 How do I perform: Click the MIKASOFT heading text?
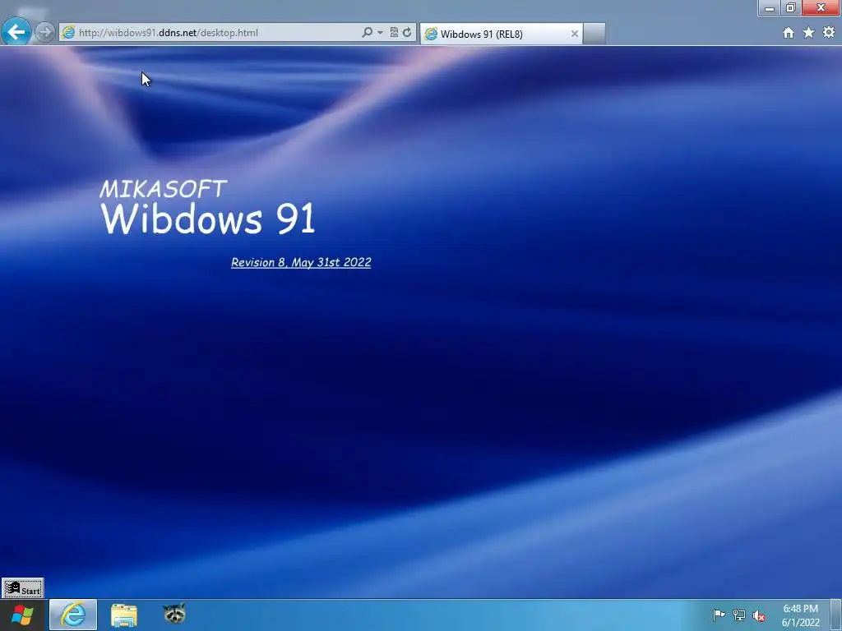tap(164, 189)
